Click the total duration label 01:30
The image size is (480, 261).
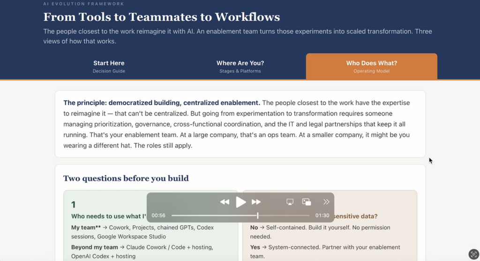click(322, 216)
